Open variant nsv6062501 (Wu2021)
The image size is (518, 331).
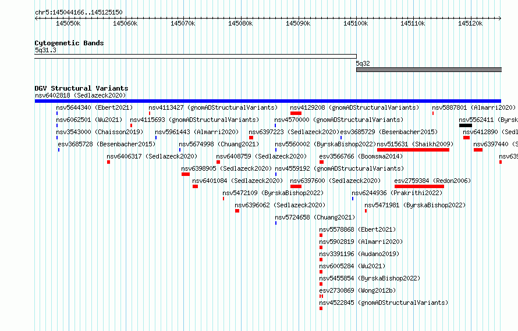[89, 120]
